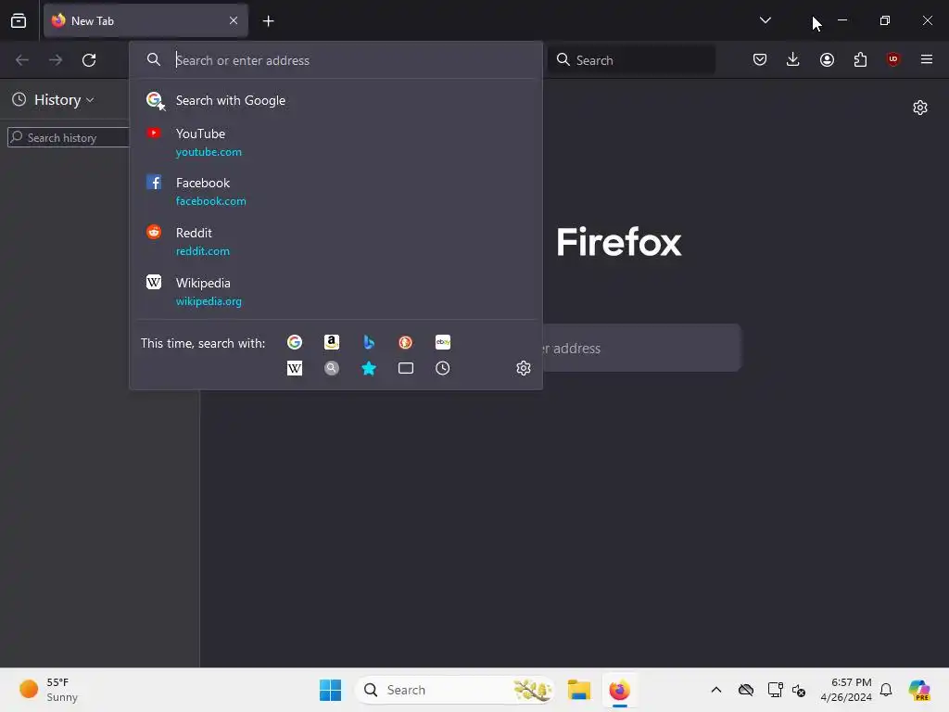
Task: Click the new tab page search box
Action: tap(641, 349)
